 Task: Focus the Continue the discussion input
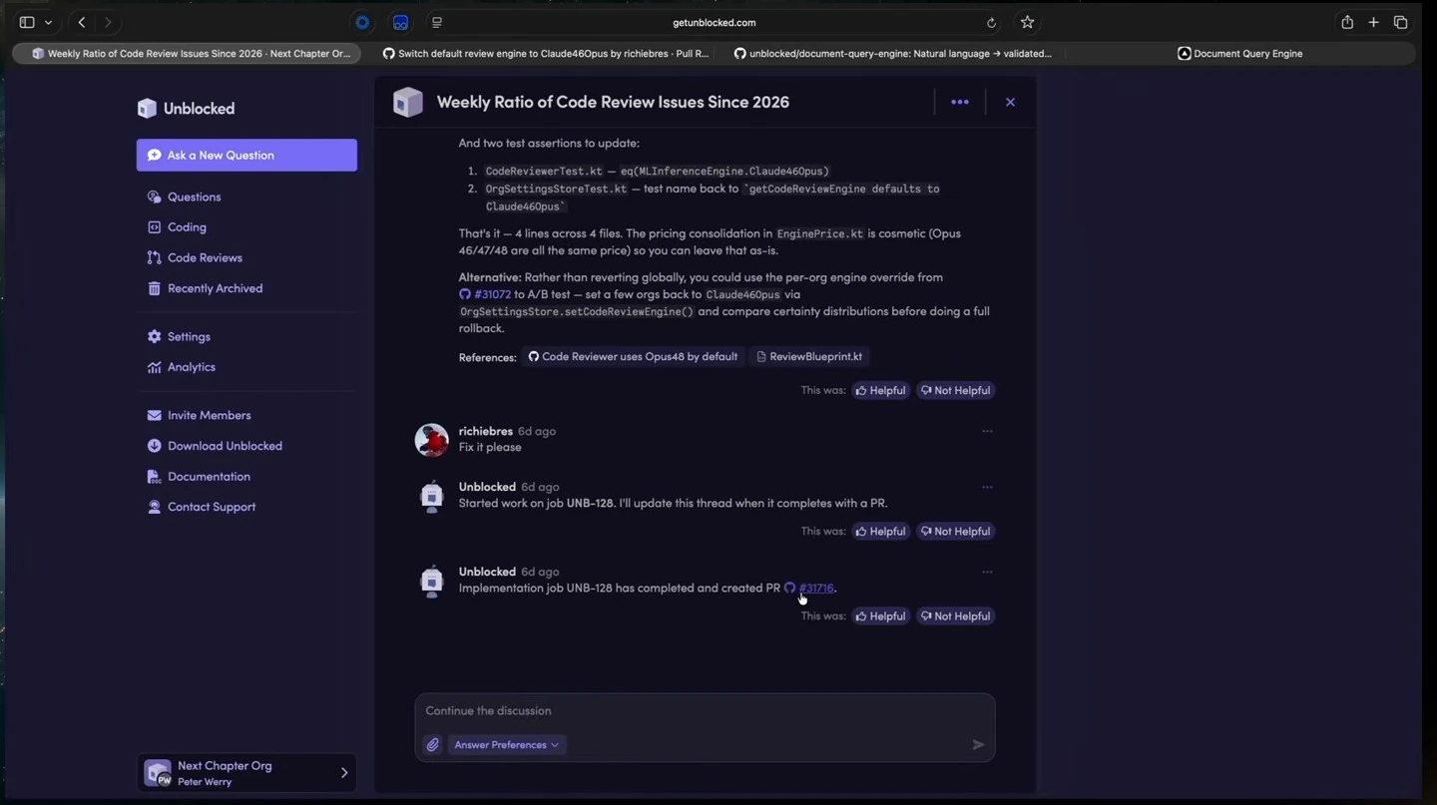[x=705, y=711]
